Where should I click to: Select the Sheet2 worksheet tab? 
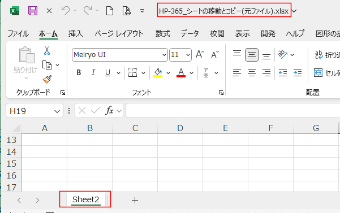click(x=85, y=199)
